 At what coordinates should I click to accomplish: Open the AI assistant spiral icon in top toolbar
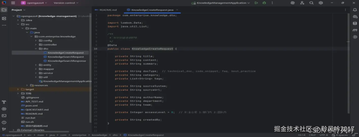(x=293, y=3)
